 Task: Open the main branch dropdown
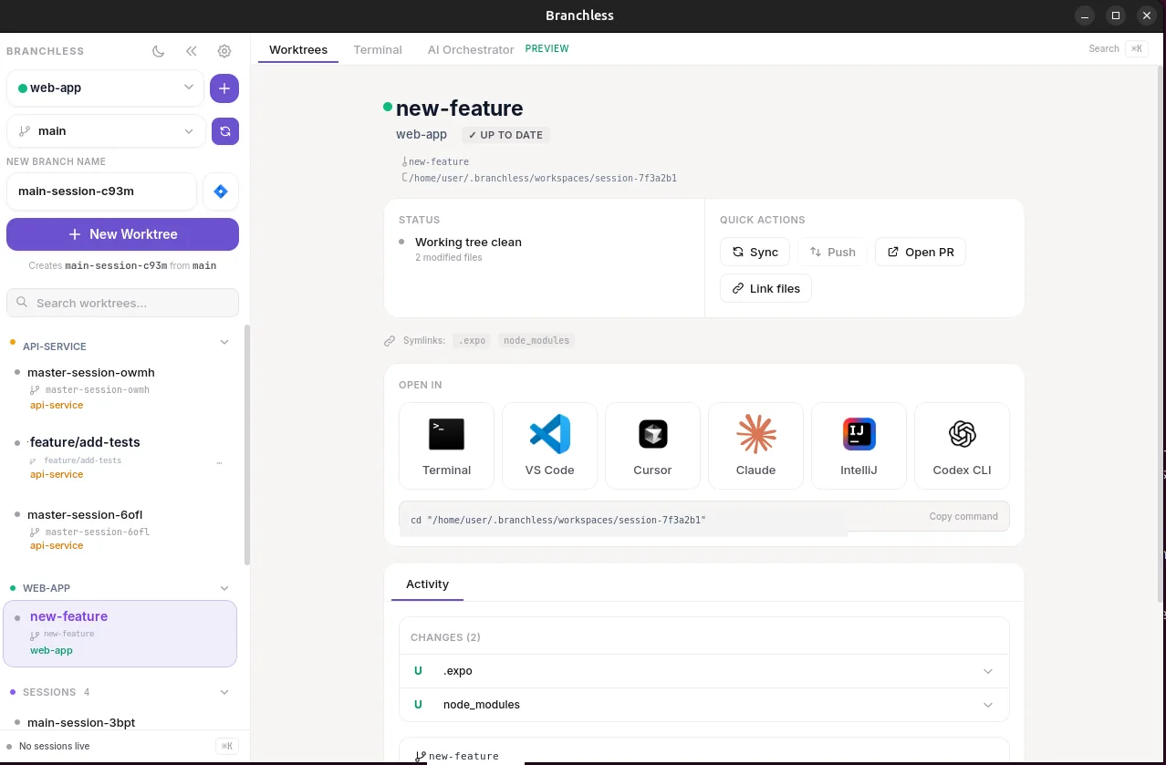coord(106,131)
